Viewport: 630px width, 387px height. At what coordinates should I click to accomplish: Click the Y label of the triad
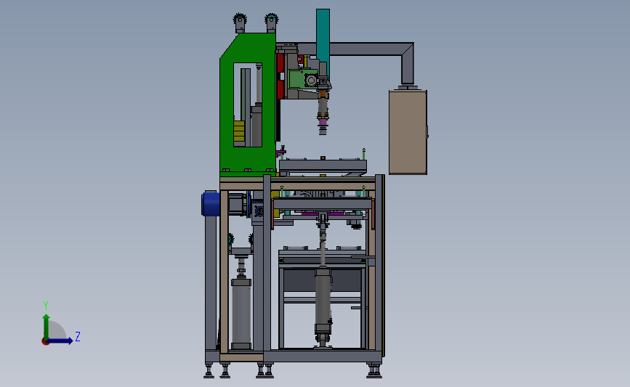(x=45, y=306)
